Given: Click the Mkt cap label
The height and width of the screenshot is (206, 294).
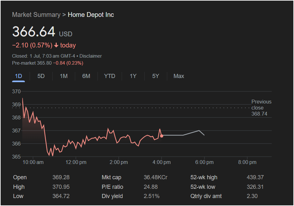Looking at the screenshot, I should pyautogui.click(x=111, y=177).
